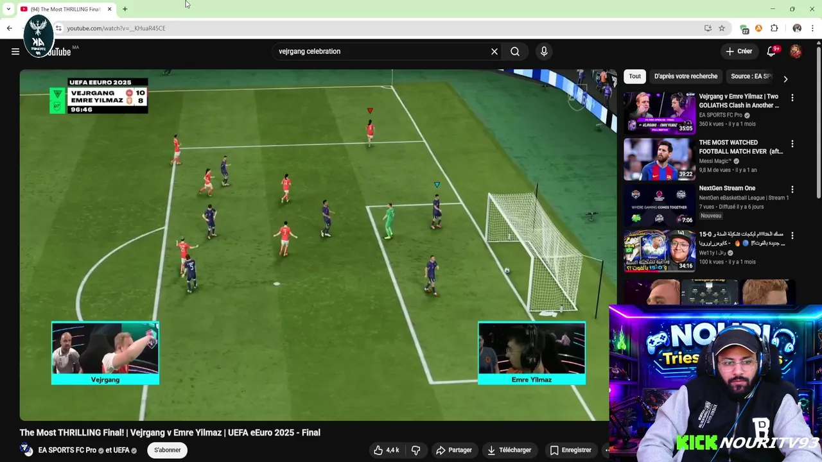Select the Tout filter chip
The width and height of the screenshot is (822, 462).
coord(634,76)
